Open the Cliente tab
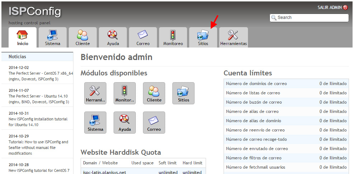354x174 pixels. 83,38
